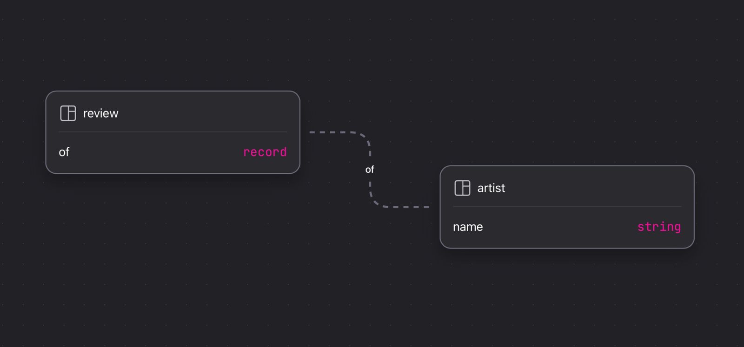Click the table icon on the artist node
The image size is (744, 347).
(462, 188)
